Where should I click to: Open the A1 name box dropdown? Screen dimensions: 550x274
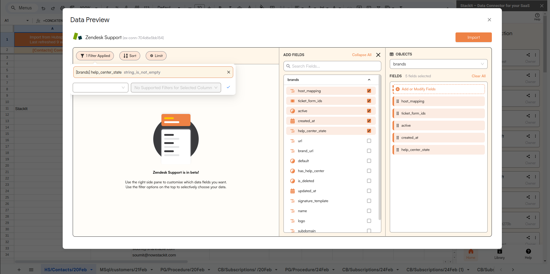pyautogui.click(x=27, y=21)
